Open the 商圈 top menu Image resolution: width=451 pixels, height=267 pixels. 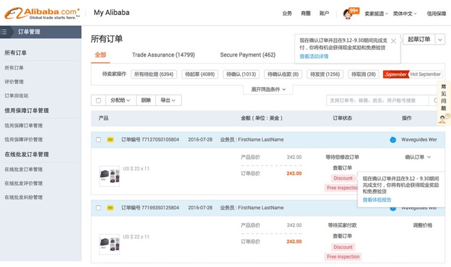click(305, 13)
